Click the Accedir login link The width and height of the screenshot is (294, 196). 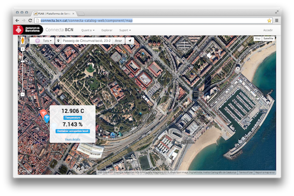pos(268,30)
